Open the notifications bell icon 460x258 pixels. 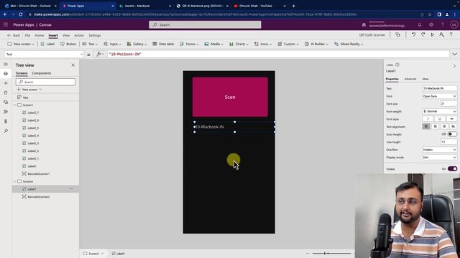pyautogui.click(x=420, y=25)
